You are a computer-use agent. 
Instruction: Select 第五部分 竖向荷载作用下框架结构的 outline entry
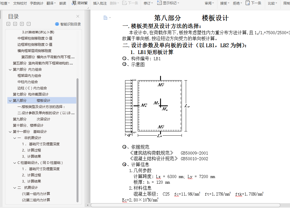[x=43, y=63]
